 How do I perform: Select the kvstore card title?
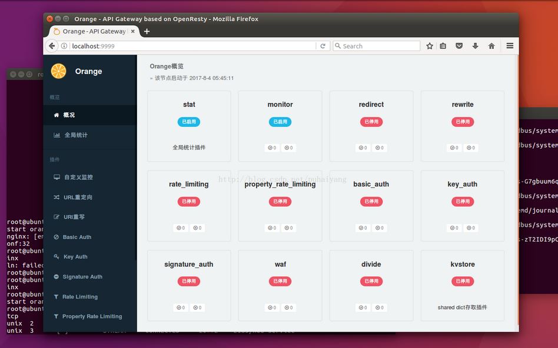(x=463, y=265)
